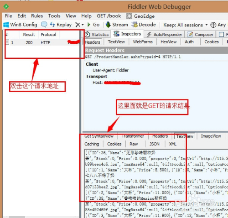Image resolution: width=228 pixels, height=218 pixels.
Task: Click the Replay arrows icon
Action: (x=52, y=24)
